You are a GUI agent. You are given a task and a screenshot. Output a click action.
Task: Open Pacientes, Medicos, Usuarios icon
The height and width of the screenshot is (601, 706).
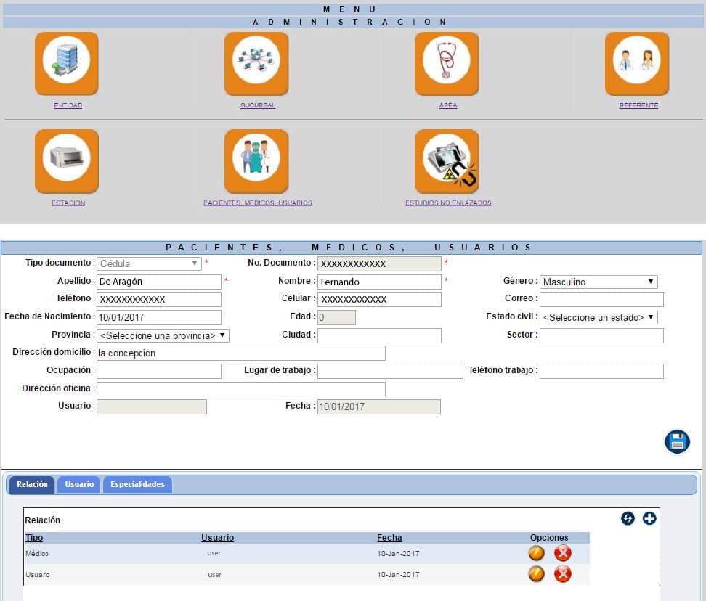pos(256,161)
